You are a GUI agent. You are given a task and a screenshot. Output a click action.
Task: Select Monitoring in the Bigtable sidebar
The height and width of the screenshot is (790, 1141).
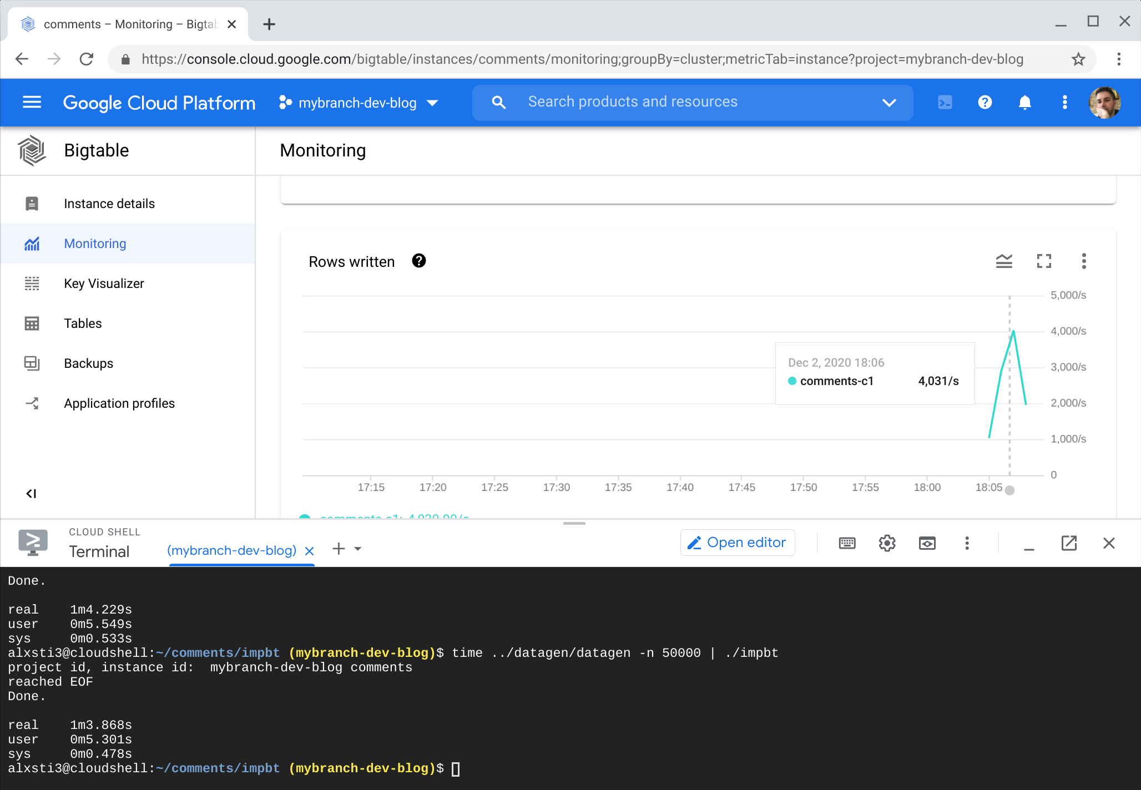[x=128, y=244]
